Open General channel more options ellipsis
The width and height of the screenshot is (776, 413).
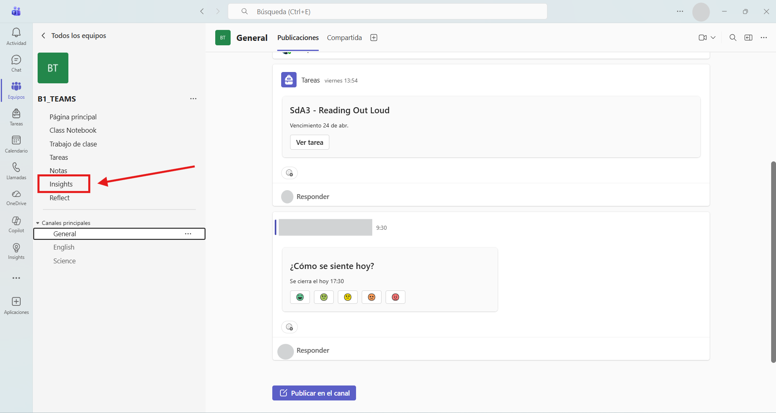188,234
